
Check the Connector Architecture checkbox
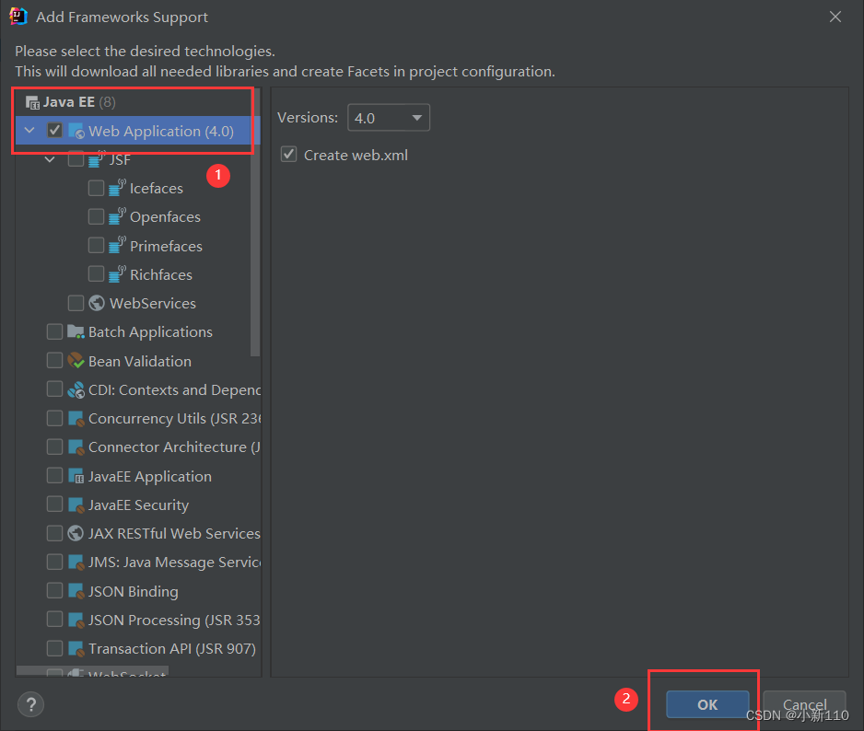[x=54, y=447]
